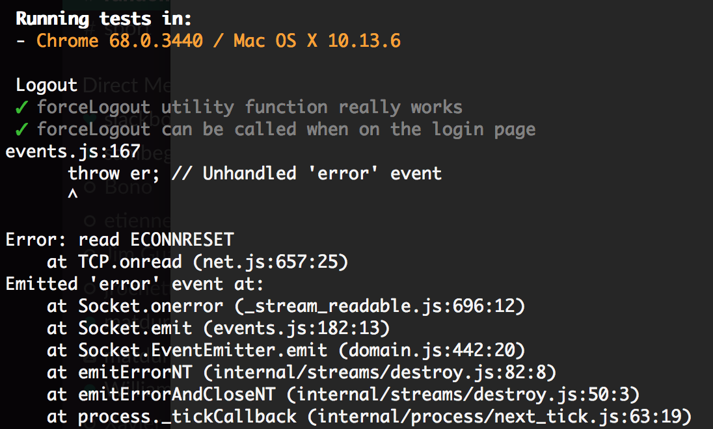Click the green checkmark beside forceLogout utility function

[x=21, y=108]
